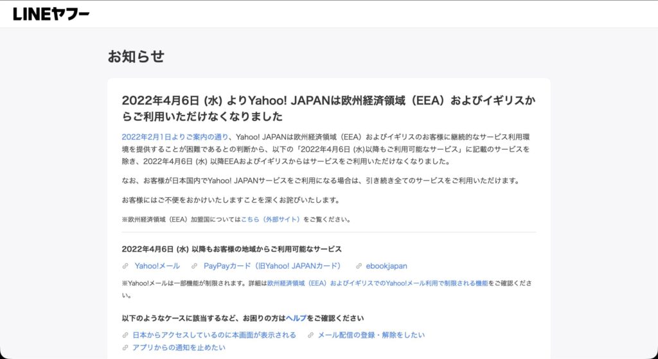Screen dimensions: 658x359
Task: Open the こちら（外部サイト） EEA countries link
Action: click(x=271, y=219)
